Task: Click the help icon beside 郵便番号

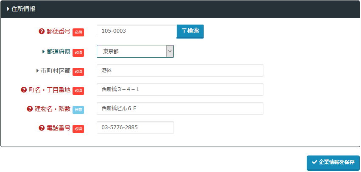Action: click(42, 31)
